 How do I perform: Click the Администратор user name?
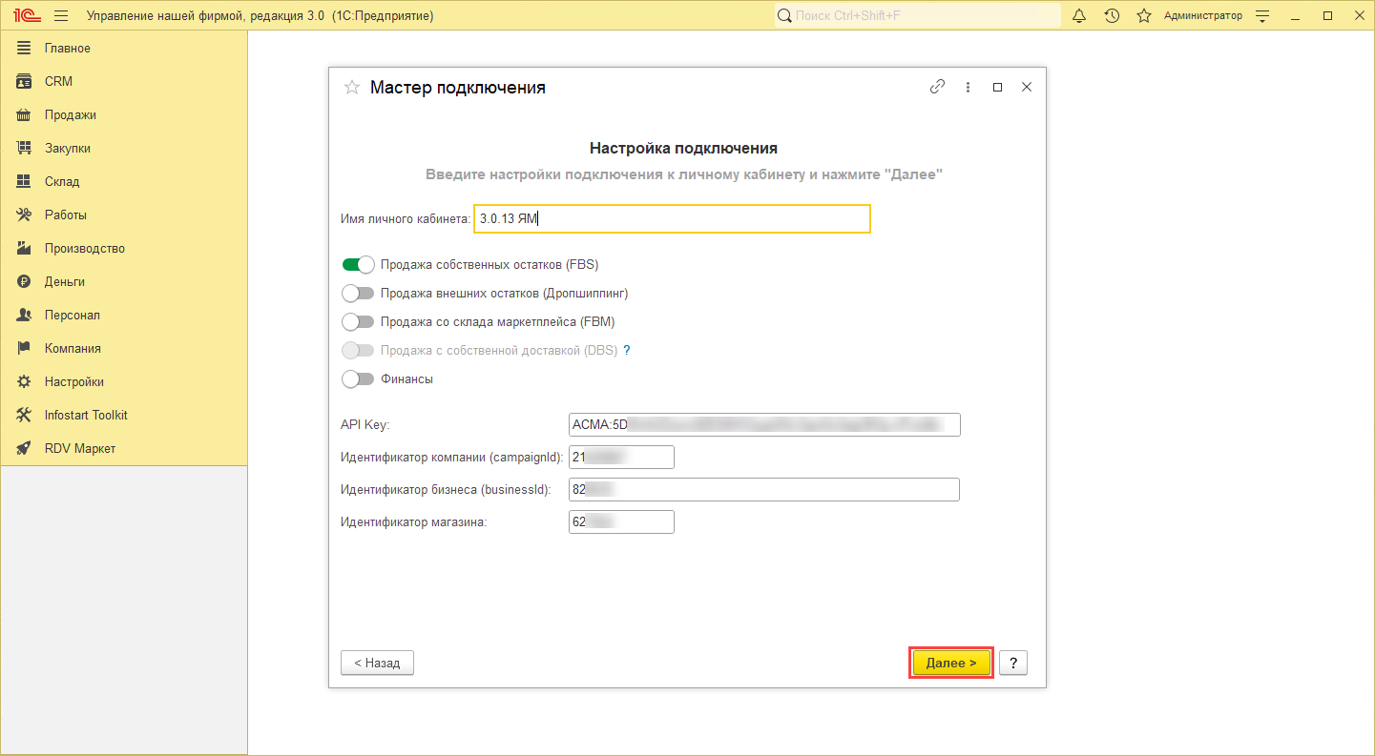(1202, 15)
